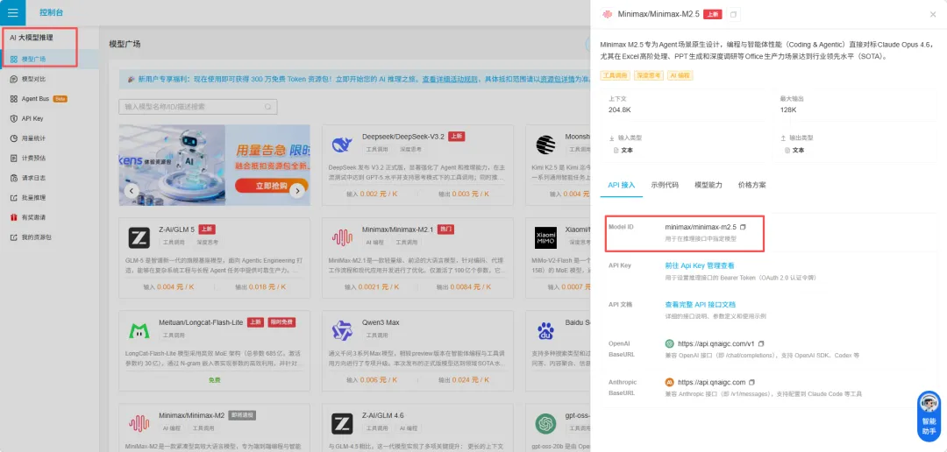Open the 智能助手 assistant button
Viewport: 947px width, 452px height.
(929, 414)
